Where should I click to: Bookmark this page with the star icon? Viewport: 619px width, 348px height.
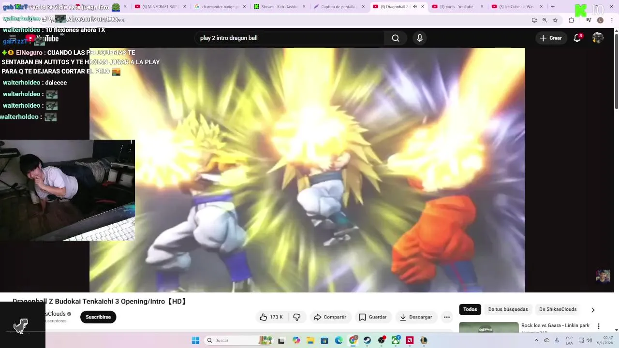pos(555,20)
